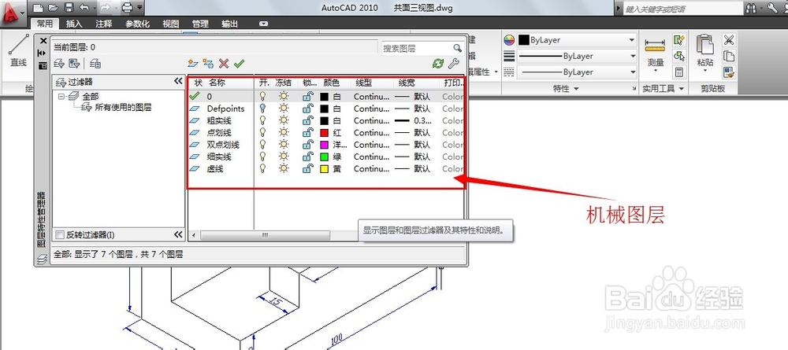The width and height of the screenshot is (788, 350).
Task: Click the ribbon minimize toggle after 输出
Action: 263,24
